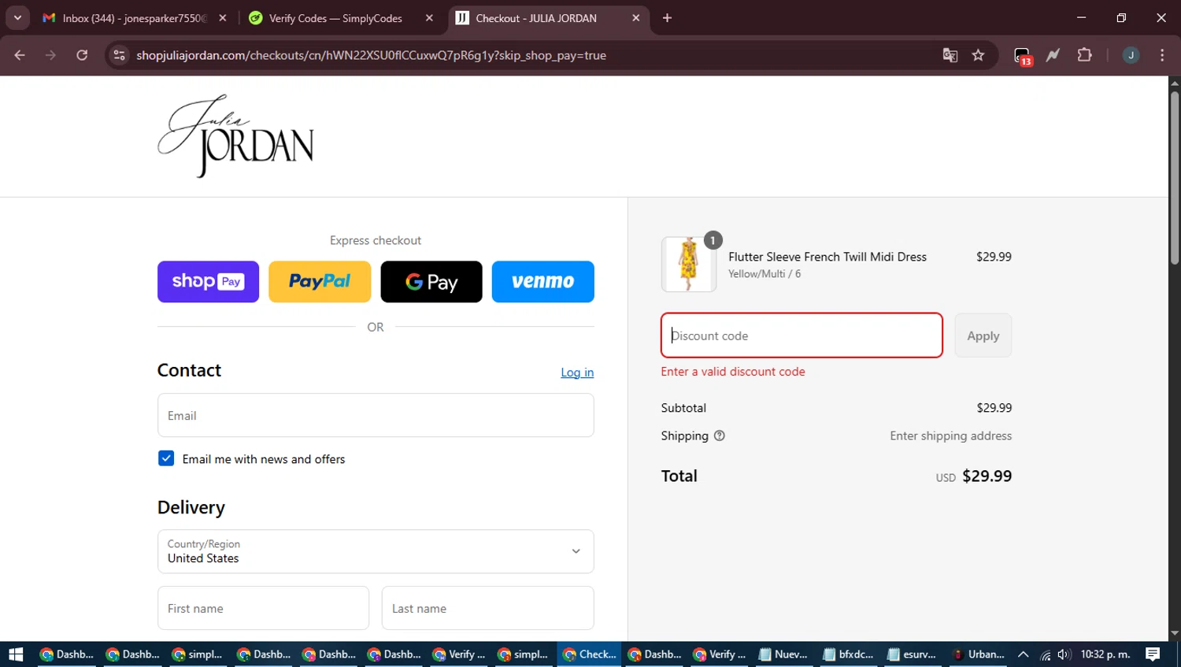Reload the checkout page
This screenshot has height=667, width=1181.
(82, 55)
